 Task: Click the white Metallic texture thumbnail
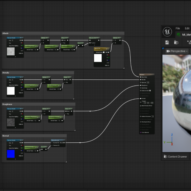[11, 91]
